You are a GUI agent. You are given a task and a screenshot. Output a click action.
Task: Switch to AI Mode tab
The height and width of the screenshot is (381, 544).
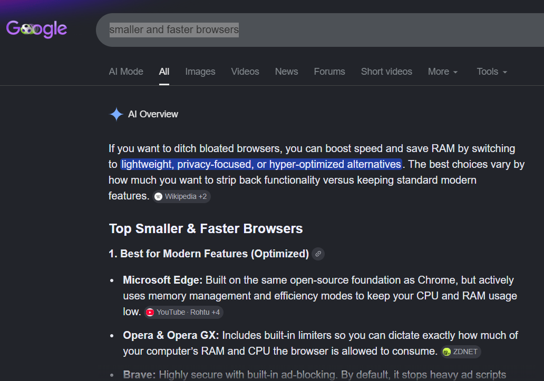coord(126,72)
